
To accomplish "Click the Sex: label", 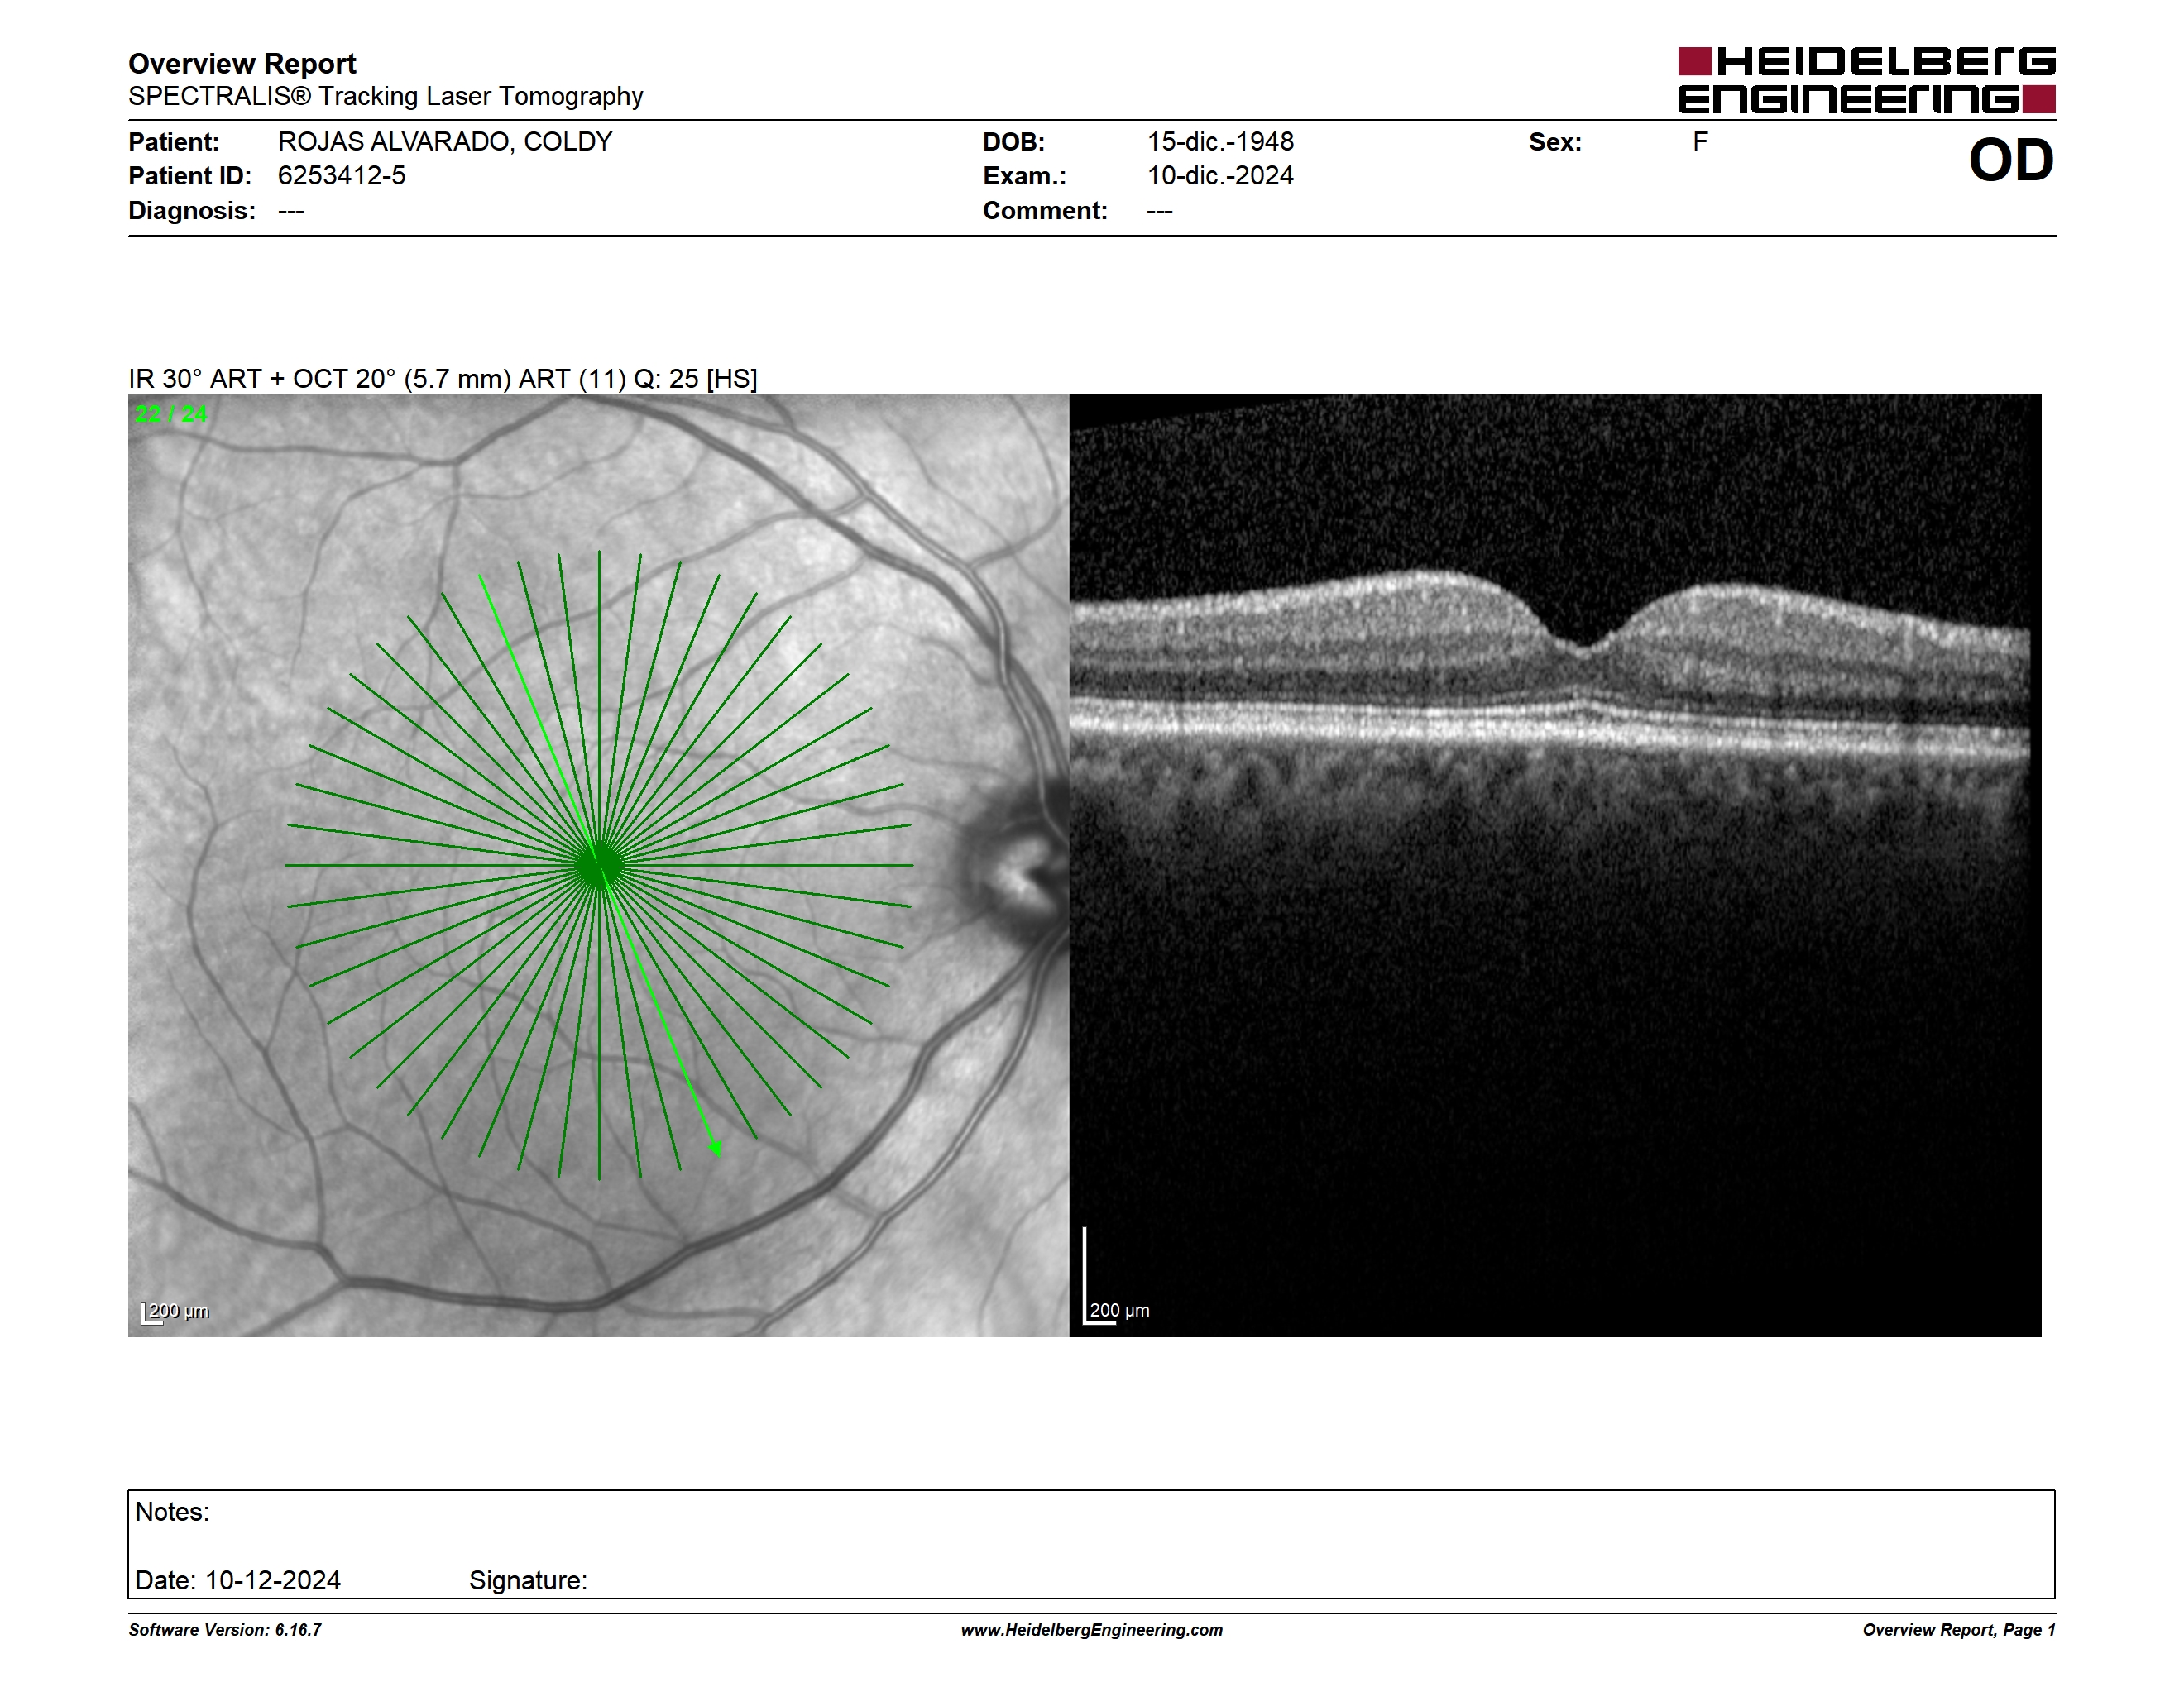I will tap(1555, 142).
